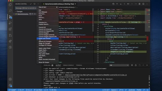Select the Source Control activity bar icon
The width and height of the screenshot is (162, 91).
click(10, 17)
